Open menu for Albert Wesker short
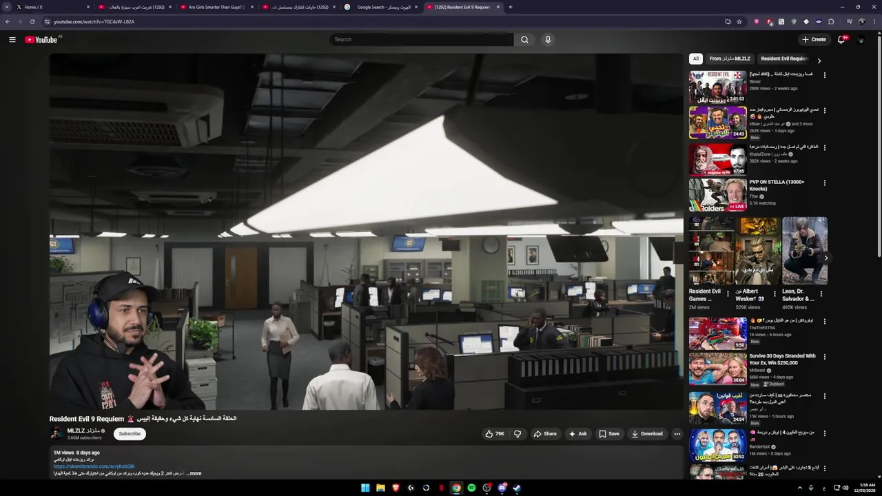The height and width of the screenshot is (496, 882). pos(775,293)
